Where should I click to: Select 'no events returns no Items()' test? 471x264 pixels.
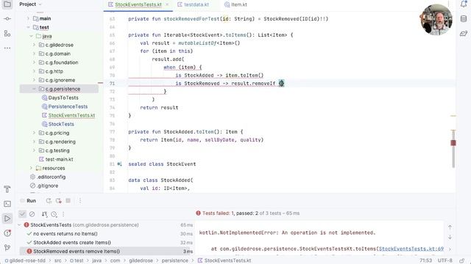click(x=65, y=234)
